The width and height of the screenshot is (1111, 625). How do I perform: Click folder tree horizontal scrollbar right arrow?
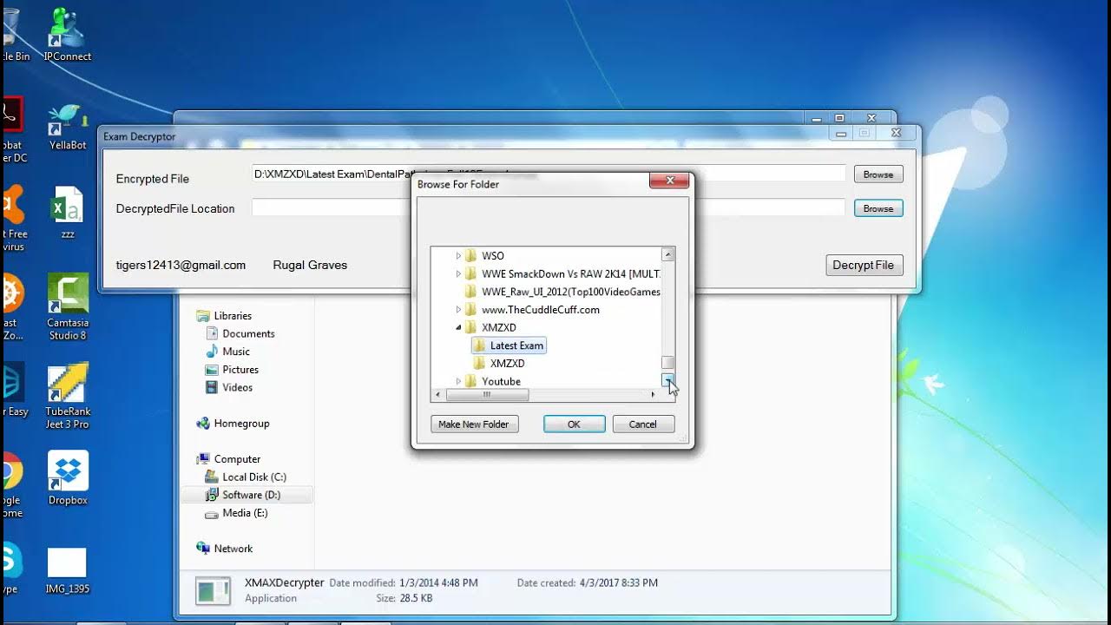pyautogui.click(x=653, y=395)
